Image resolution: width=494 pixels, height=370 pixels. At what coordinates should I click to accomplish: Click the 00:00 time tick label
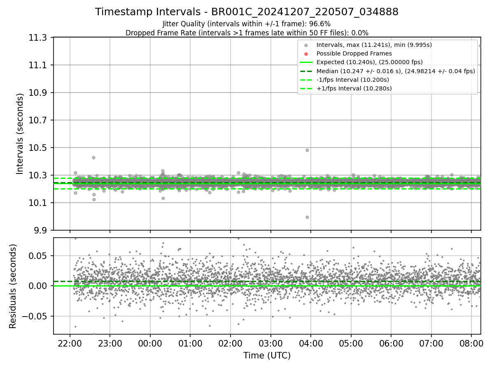pos(150,343)
